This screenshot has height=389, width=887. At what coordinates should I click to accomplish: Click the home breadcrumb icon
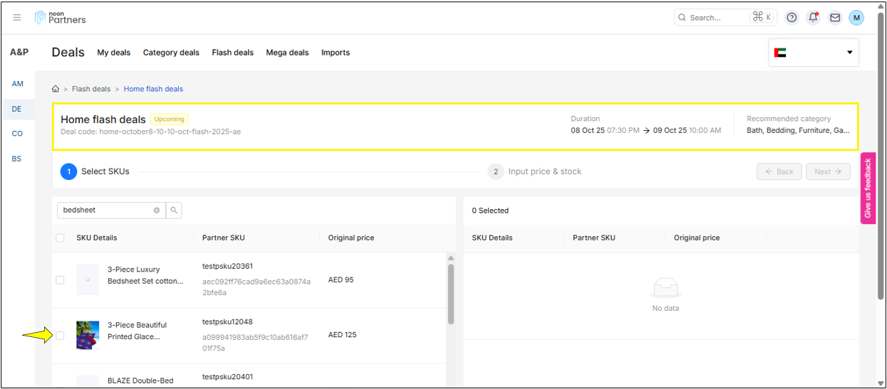point(56,89)
